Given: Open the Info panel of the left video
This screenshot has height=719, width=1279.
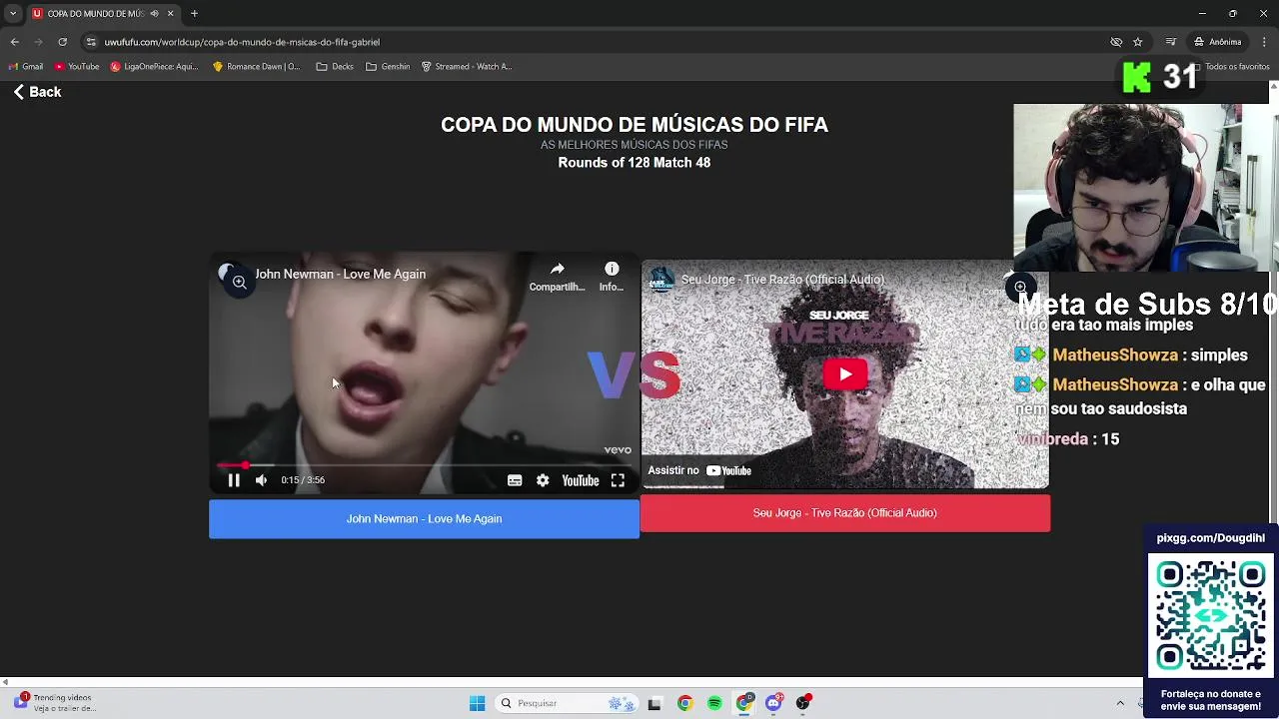Looking at the screenshot, I should click(x=612, y=277).
